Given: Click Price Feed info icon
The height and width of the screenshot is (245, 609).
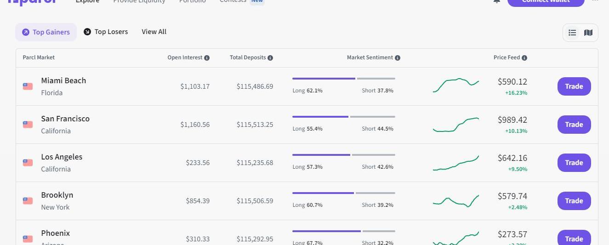Looking at the screenshot, I should coord(524,58).
